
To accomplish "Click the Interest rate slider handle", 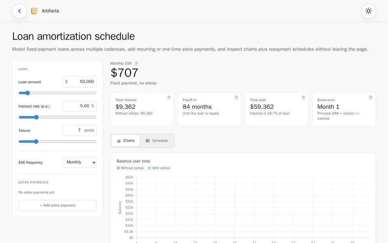I will tap(36, 117).
